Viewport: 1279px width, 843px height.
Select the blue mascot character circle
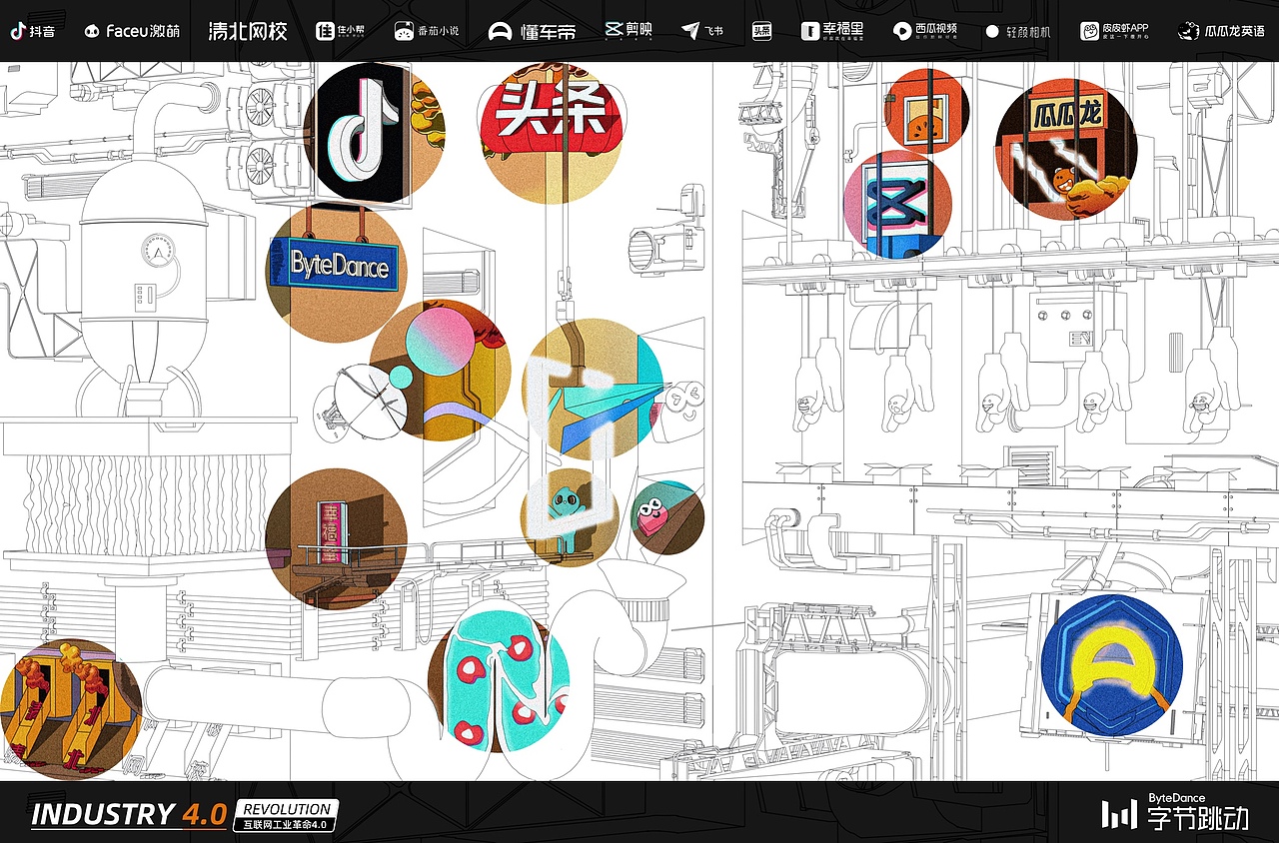point(569,518)
